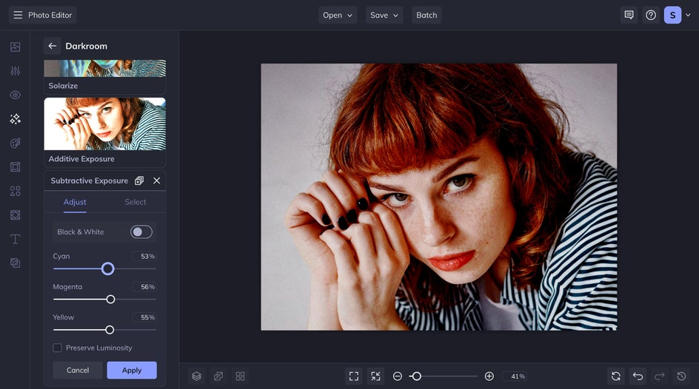Enable the Preserve Luminosity checkbox
Viewport: 699px width, 389px height.
pos(57,348)
